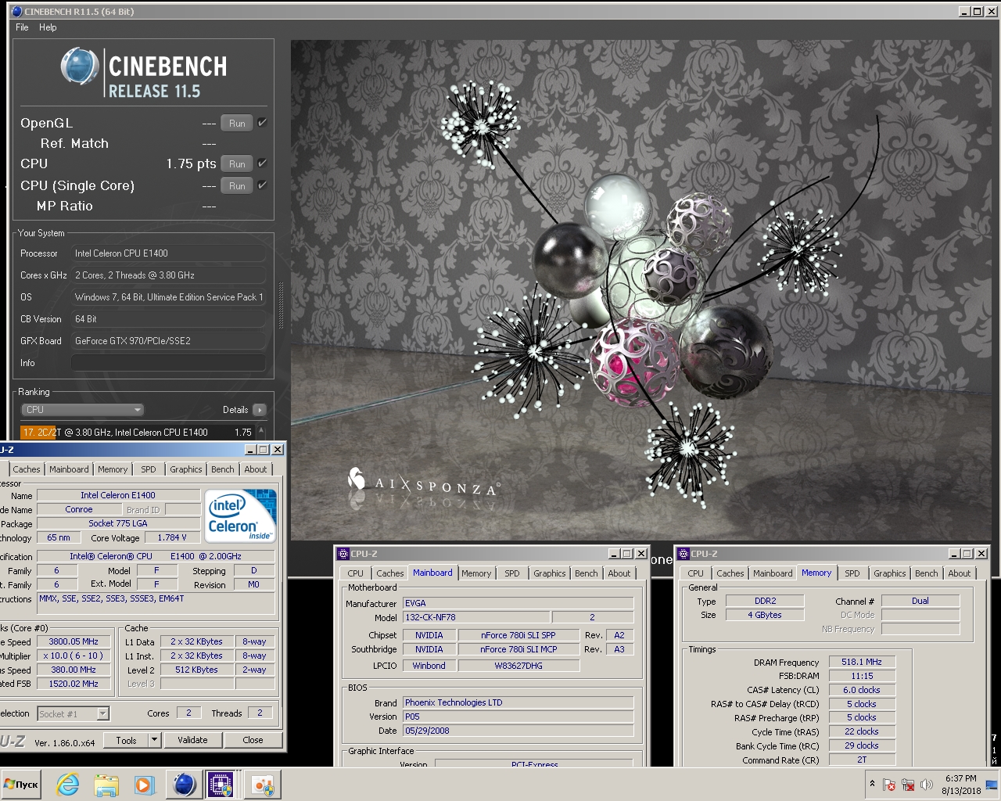Open the Ranking CPU dropdown
Viewport: 1001px width, 801px height.
click(82, 410)
